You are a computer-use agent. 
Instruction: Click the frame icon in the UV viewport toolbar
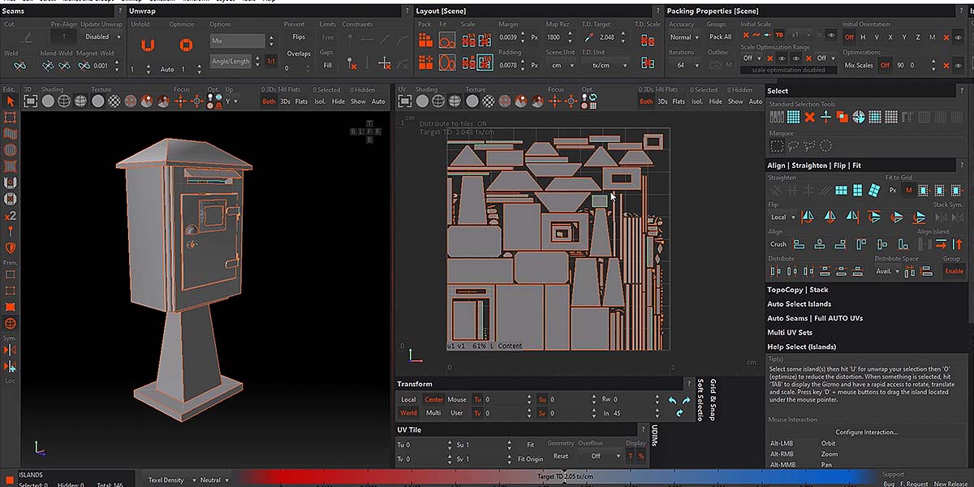tap(404, 101)
